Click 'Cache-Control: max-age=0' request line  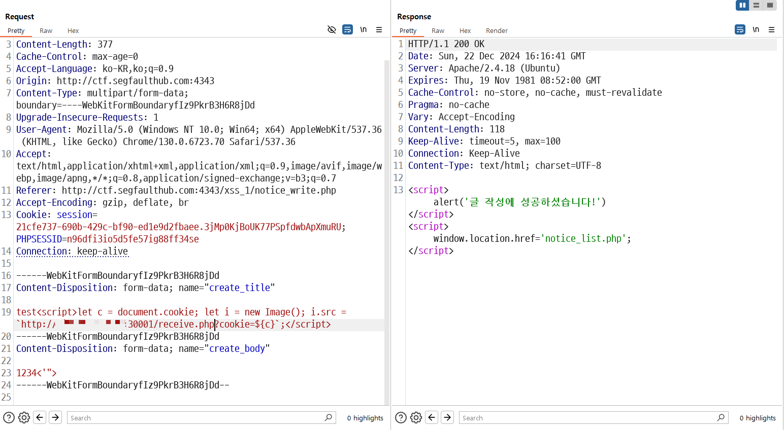(77, 56)
